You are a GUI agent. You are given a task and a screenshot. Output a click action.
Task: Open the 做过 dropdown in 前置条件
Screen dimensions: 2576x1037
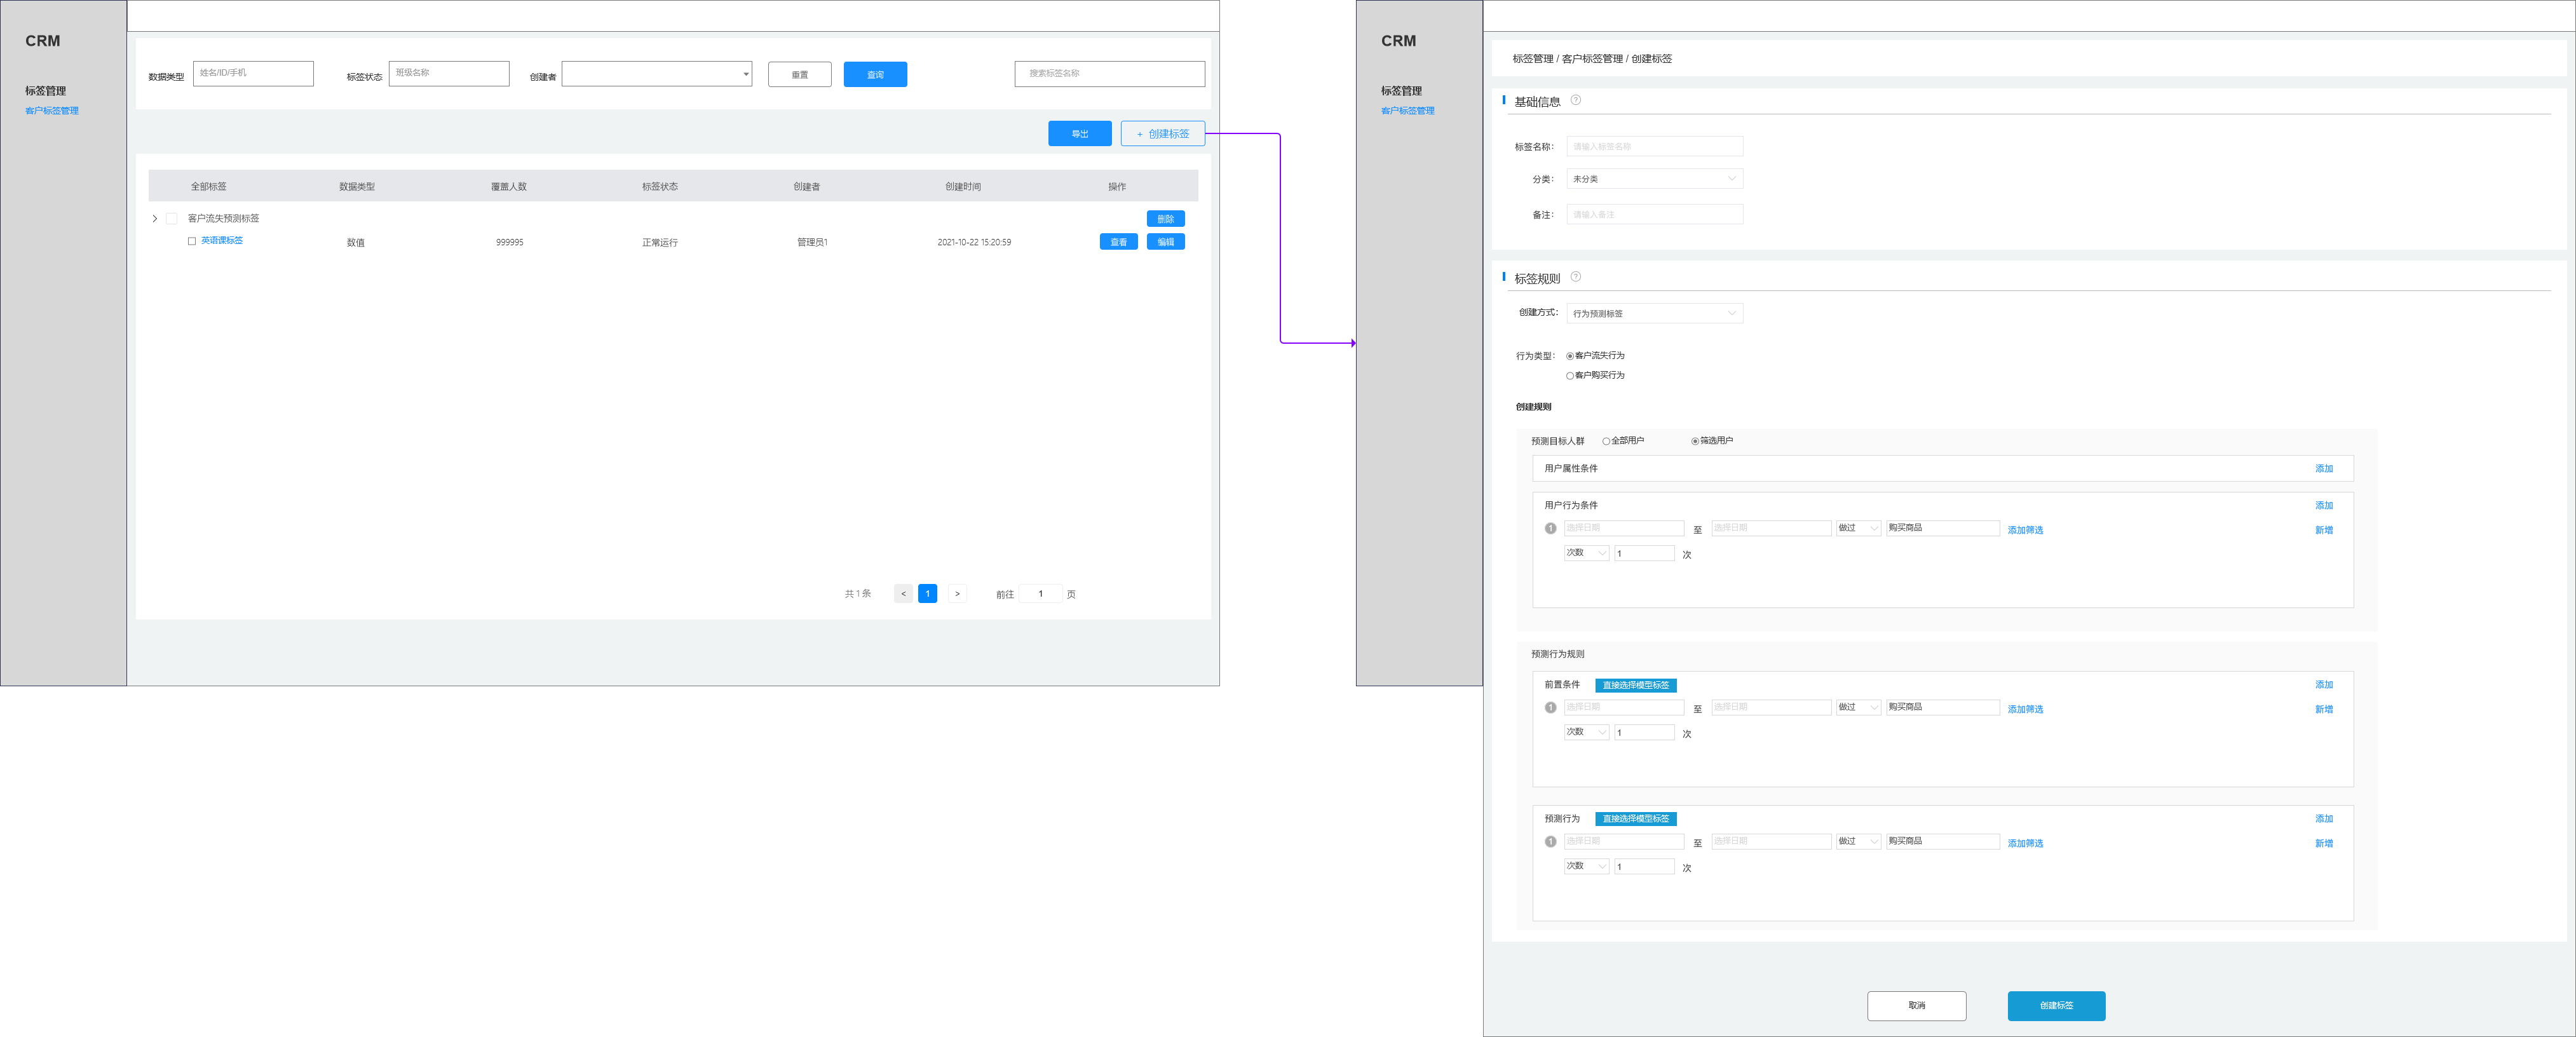tap(1859, 707)
